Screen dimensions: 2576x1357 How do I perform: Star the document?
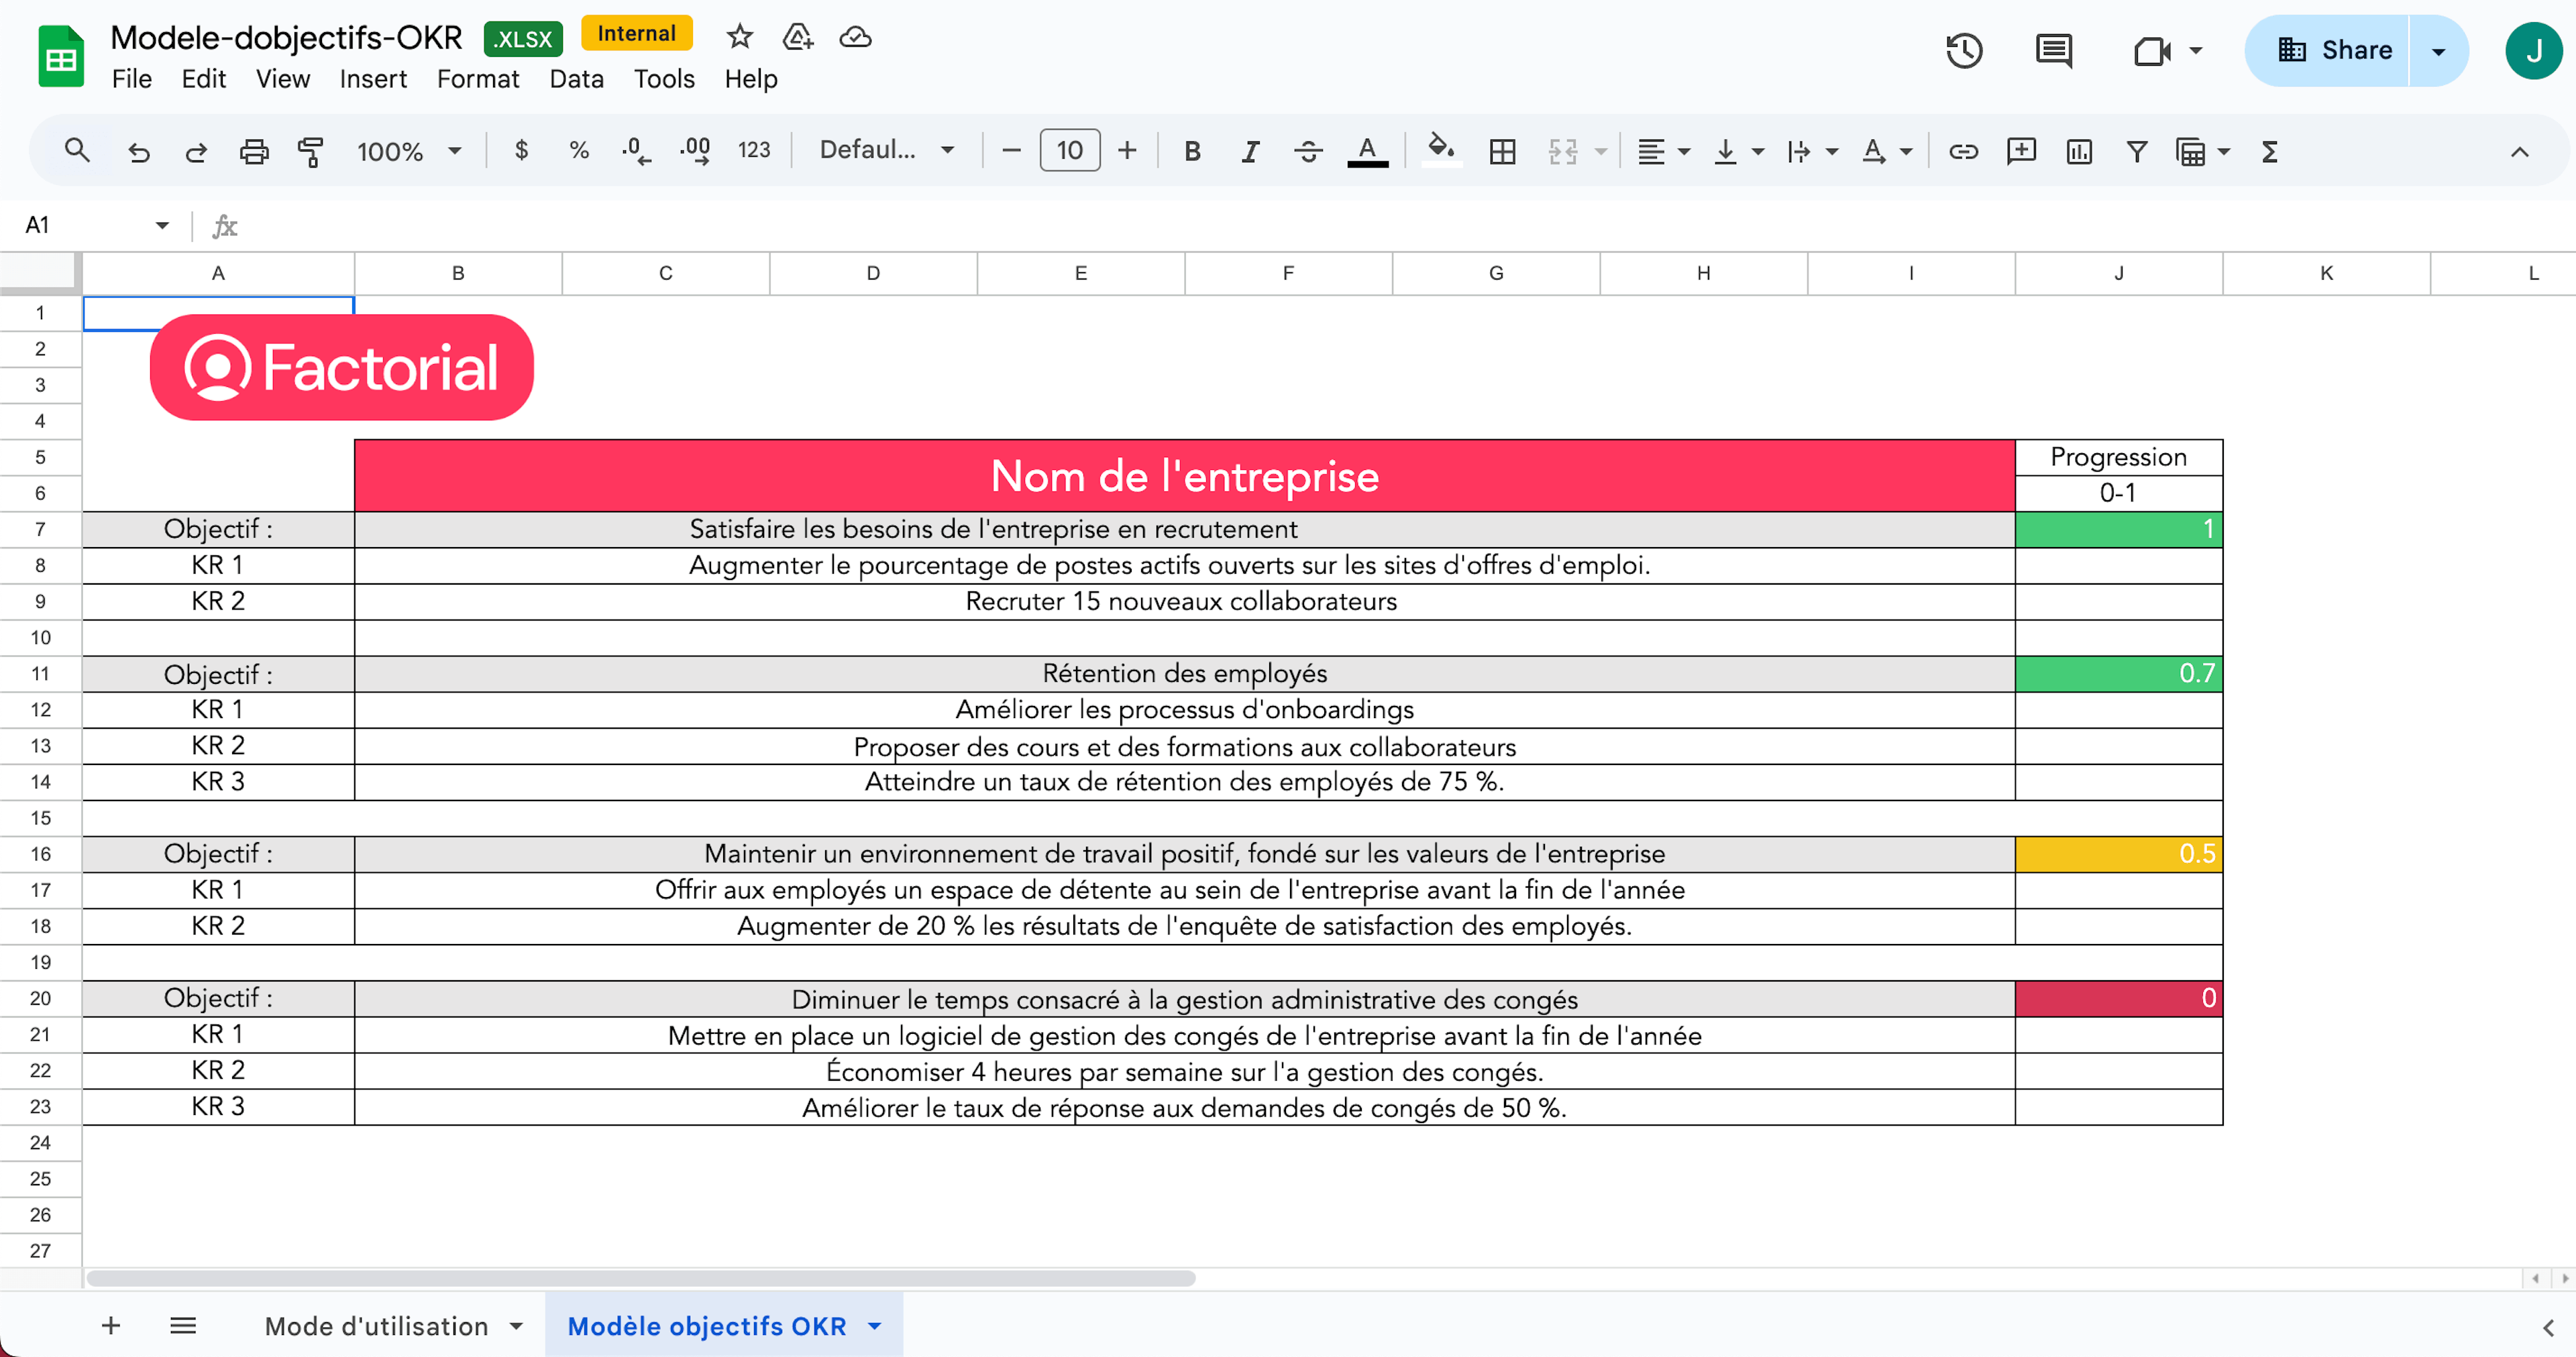coord(739,37)
